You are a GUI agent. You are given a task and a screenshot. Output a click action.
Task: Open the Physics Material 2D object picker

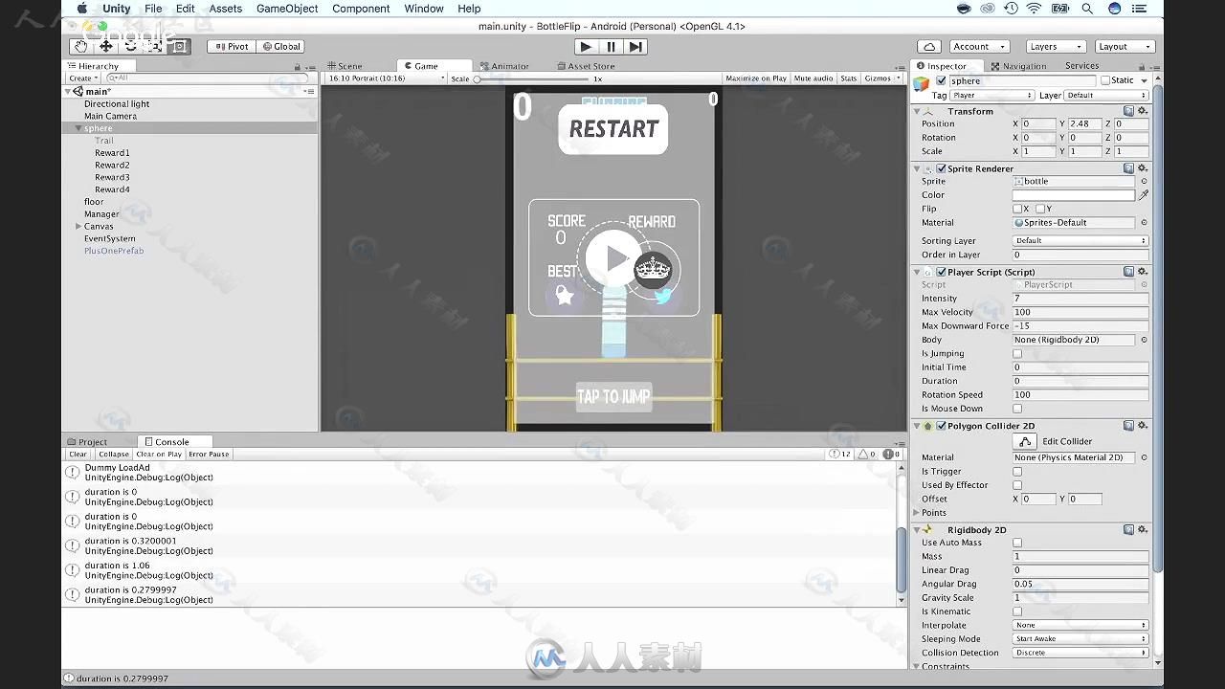(1144, 457)
